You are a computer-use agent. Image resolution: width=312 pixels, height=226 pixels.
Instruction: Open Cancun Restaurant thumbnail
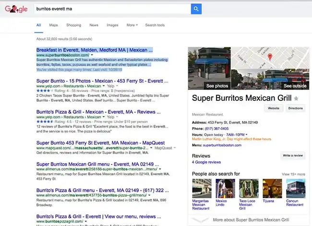pos(296,189)
